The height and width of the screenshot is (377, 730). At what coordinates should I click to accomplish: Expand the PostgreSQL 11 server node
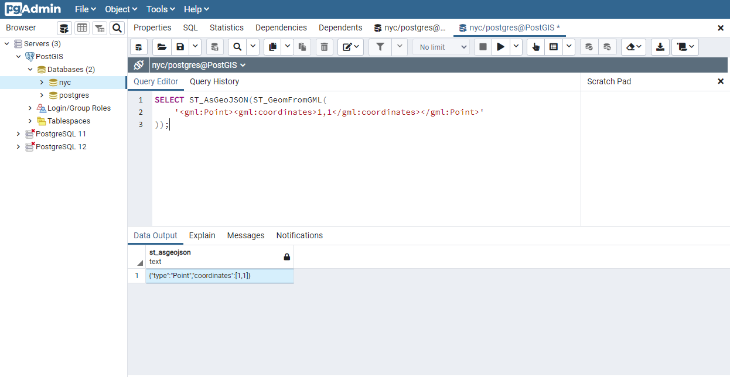coord(18,133)
